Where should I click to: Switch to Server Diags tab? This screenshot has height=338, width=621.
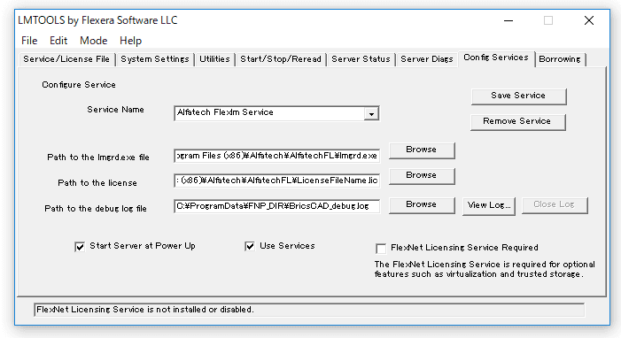(x=426, y=59)
